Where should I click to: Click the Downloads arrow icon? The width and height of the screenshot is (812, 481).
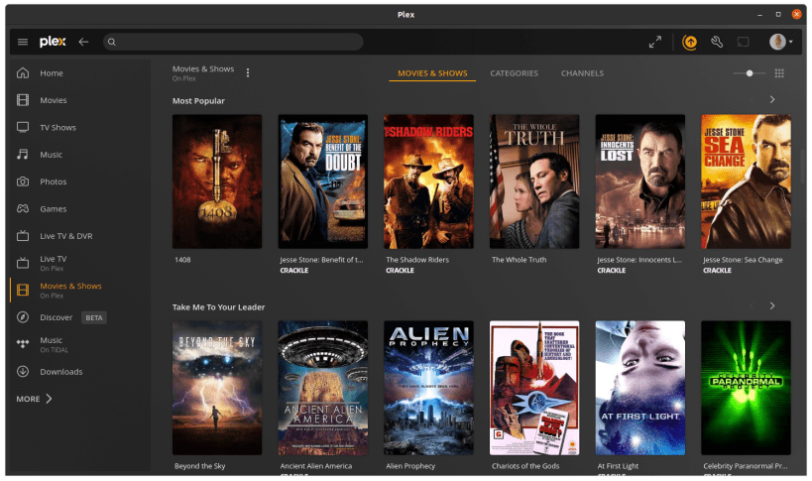[x=23, y=372]
